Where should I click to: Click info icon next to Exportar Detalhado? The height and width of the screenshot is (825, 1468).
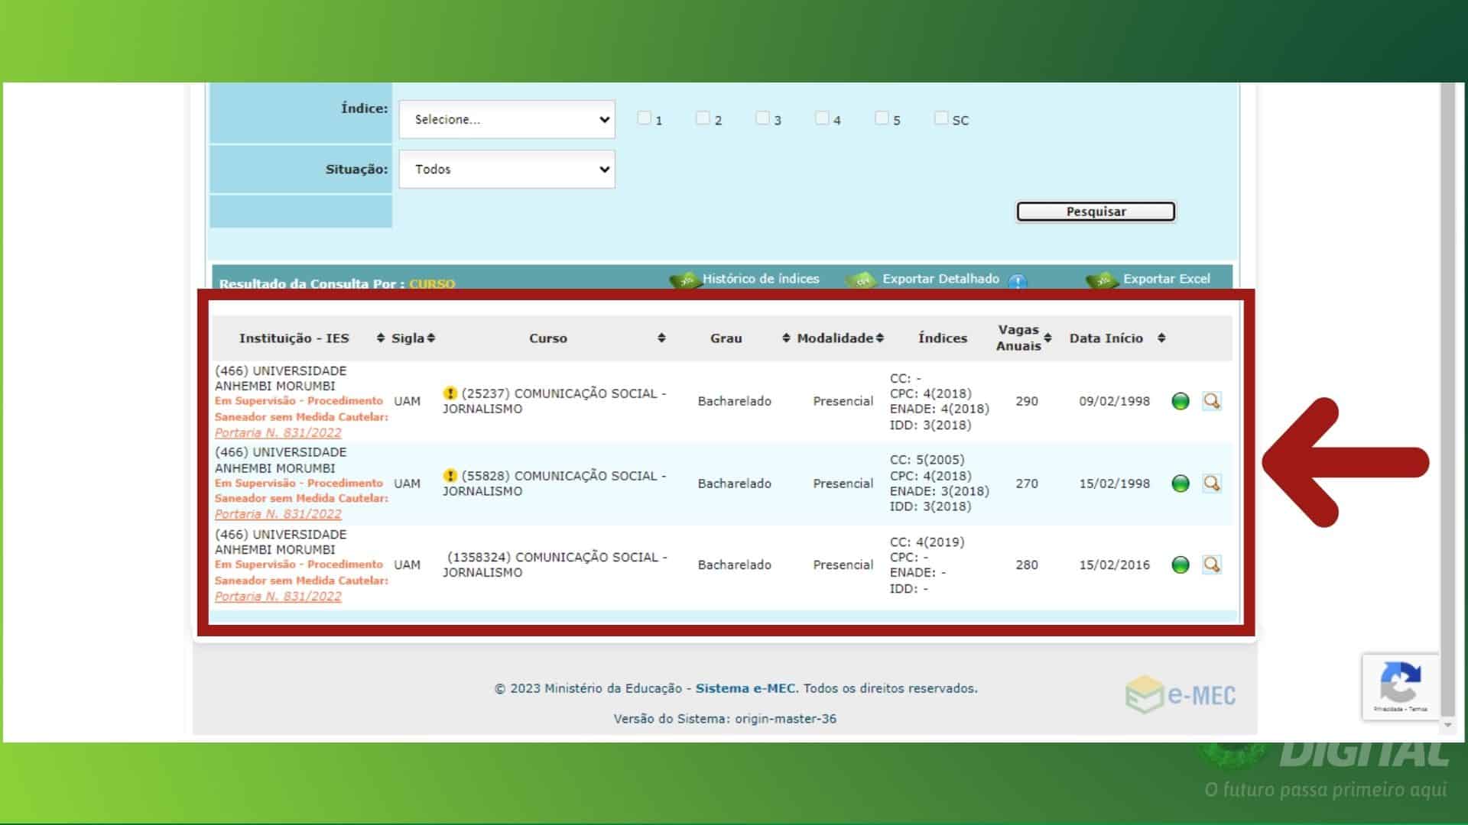point(1016,281)
